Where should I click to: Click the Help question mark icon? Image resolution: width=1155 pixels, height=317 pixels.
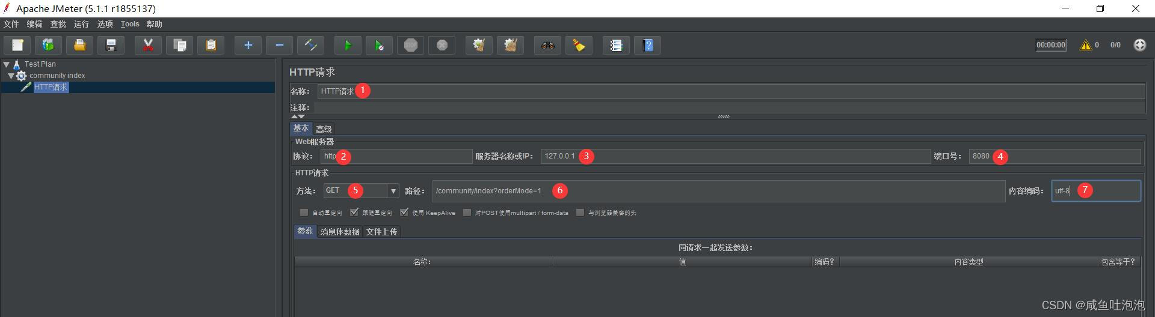[x=648, y=45]
